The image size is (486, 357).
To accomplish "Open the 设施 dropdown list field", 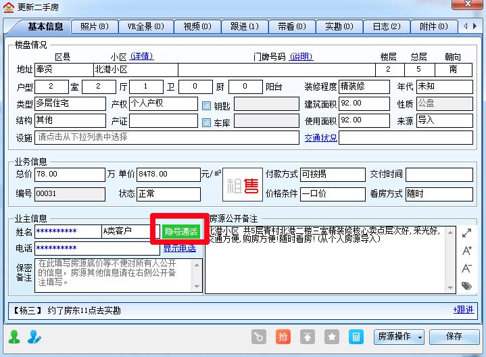I will [x=167, y=137].
